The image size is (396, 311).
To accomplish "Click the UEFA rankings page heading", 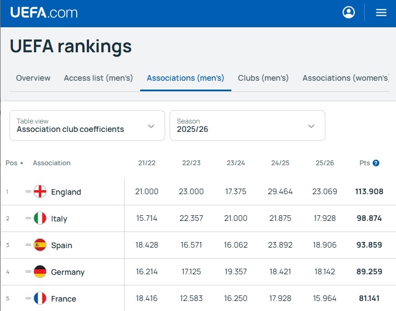I will tap(71, 46).
